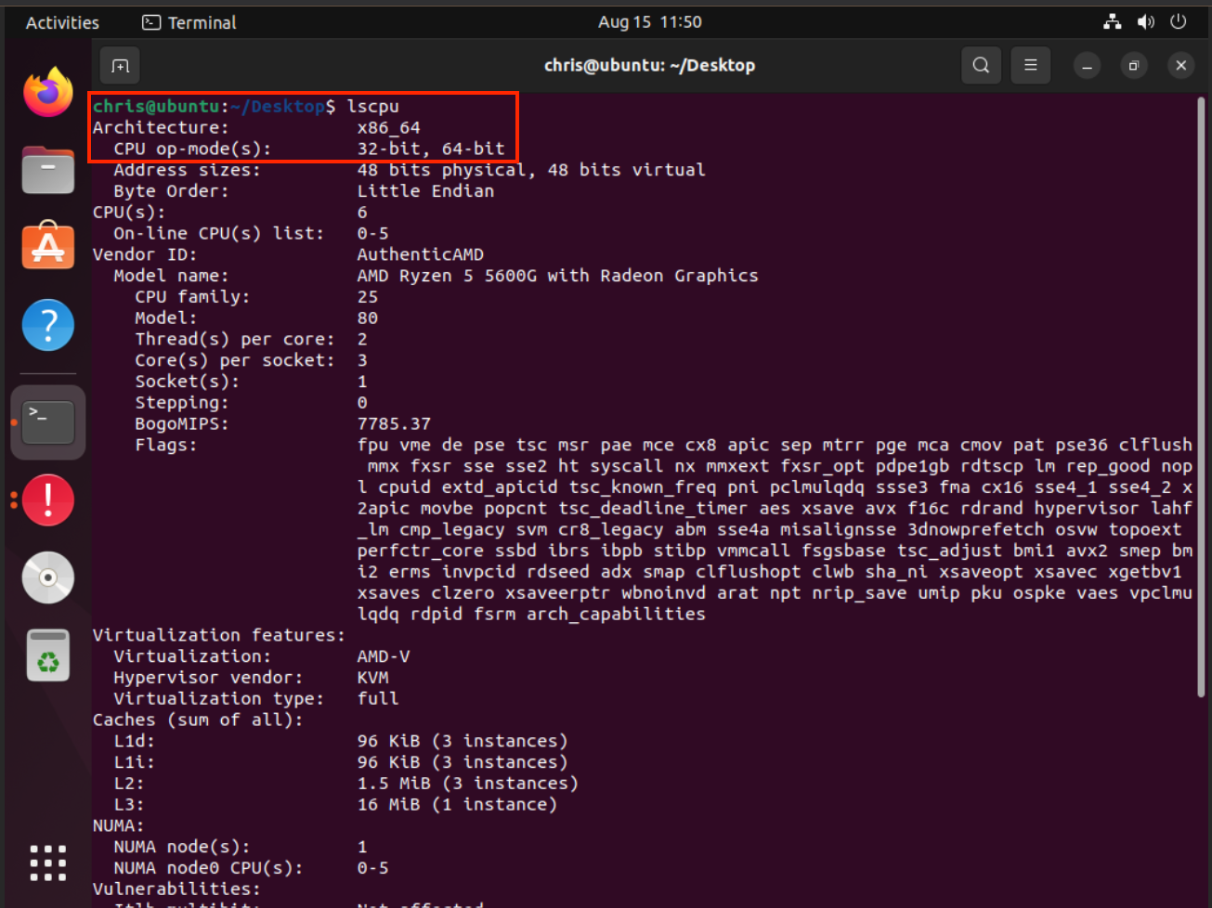Open the disc media dock icon

click(48, 577)
